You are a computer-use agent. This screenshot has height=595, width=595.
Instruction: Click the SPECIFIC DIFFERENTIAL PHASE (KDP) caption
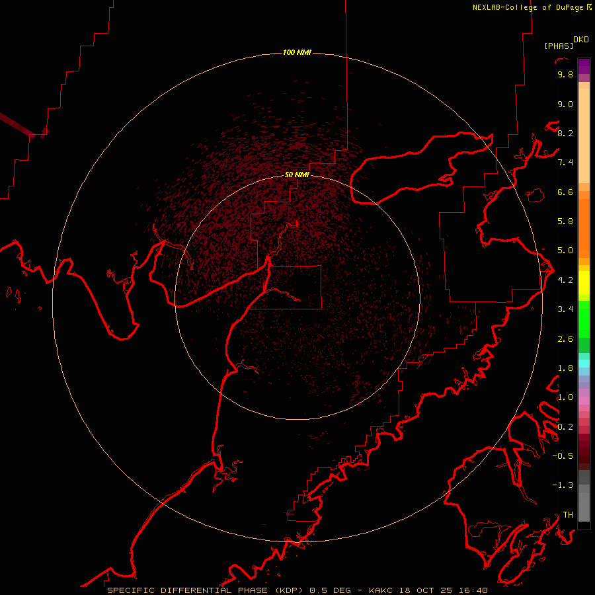coord(205,590)
